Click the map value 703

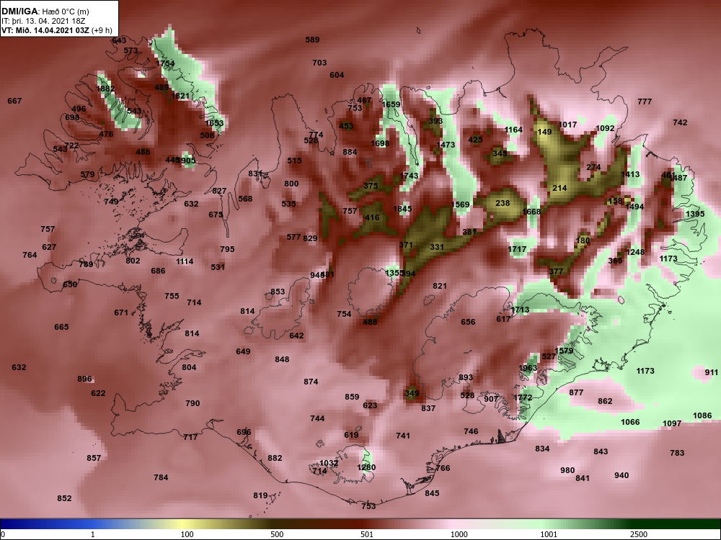[319, 63]
